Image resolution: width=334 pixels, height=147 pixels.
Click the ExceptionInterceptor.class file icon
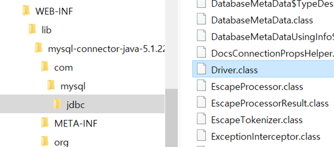(x=201, y=135)
